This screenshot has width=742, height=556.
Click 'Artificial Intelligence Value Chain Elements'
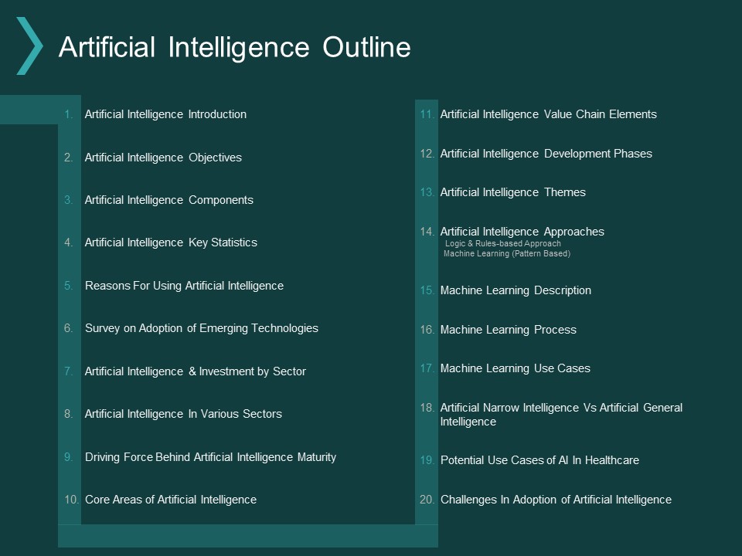pos(549,114)
